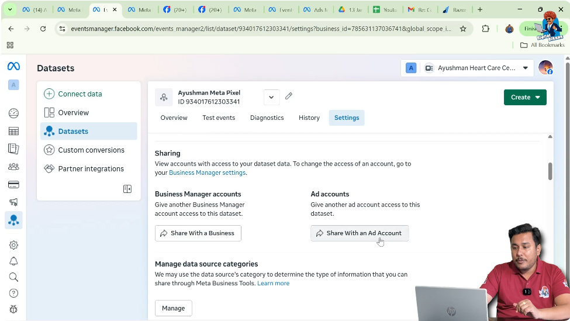This screenshot has height=321, width=570.
Task: Open the ads reporting pages icon
Action: pyautogui.click(x=13, y=149)
